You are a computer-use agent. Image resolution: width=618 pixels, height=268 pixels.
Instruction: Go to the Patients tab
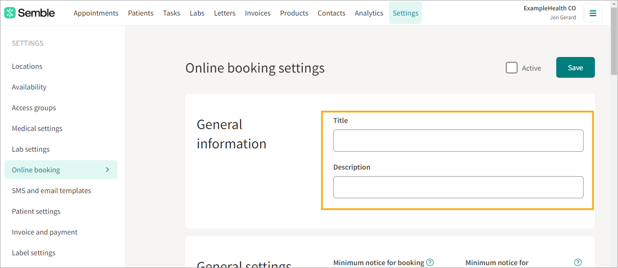pyautogui.click(x=140, y=13)
